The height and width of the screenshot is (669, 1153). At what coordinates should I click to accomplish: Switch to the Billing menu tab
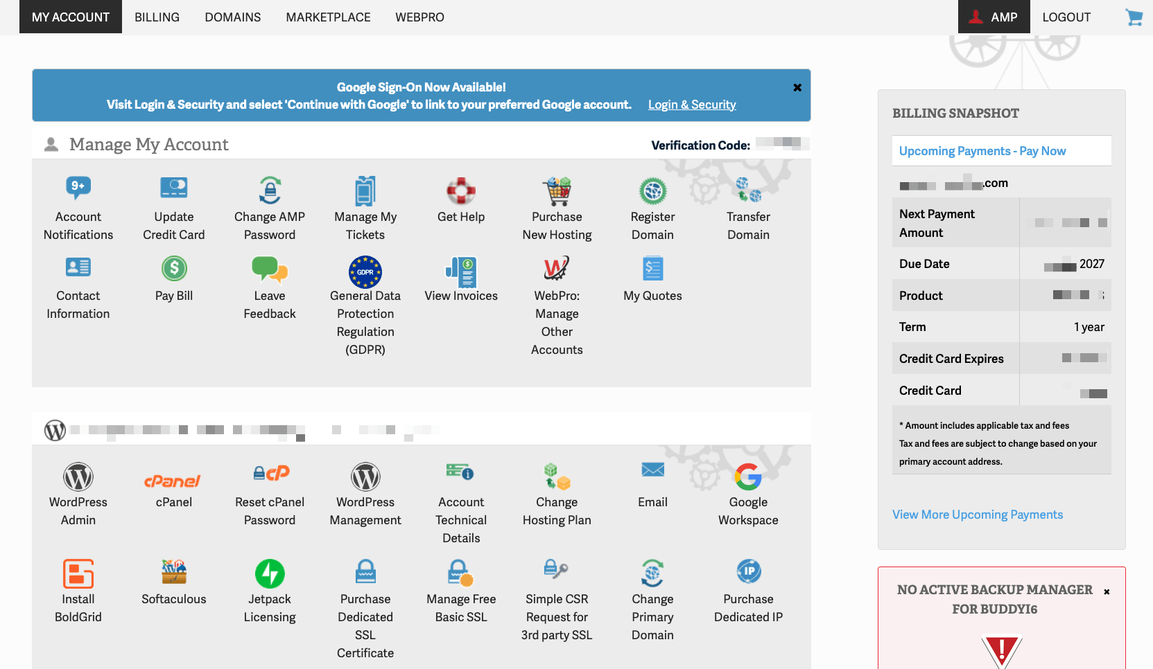157,17
